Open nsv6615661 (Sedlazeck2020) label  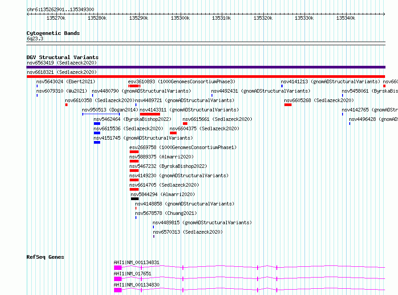pos(217,119)
